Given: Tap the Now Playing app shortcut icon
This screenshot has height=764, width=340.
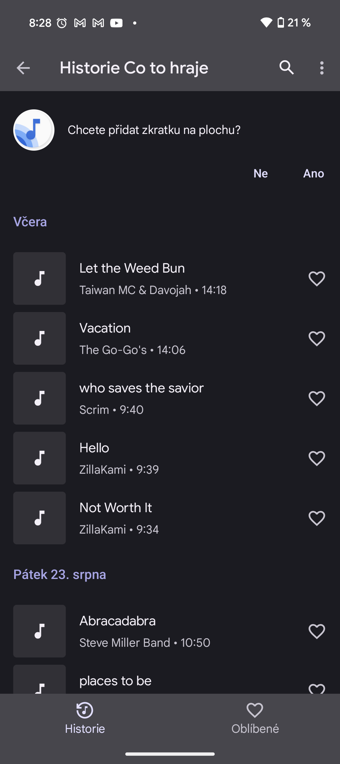Looking at the screenshot, I should tap(34, 130).
